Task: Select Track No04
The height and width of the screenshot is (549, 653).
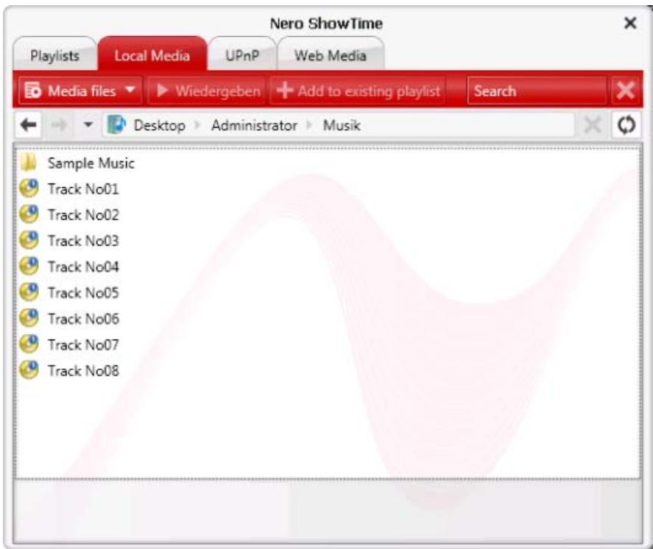Action: (x=83, y=267)
